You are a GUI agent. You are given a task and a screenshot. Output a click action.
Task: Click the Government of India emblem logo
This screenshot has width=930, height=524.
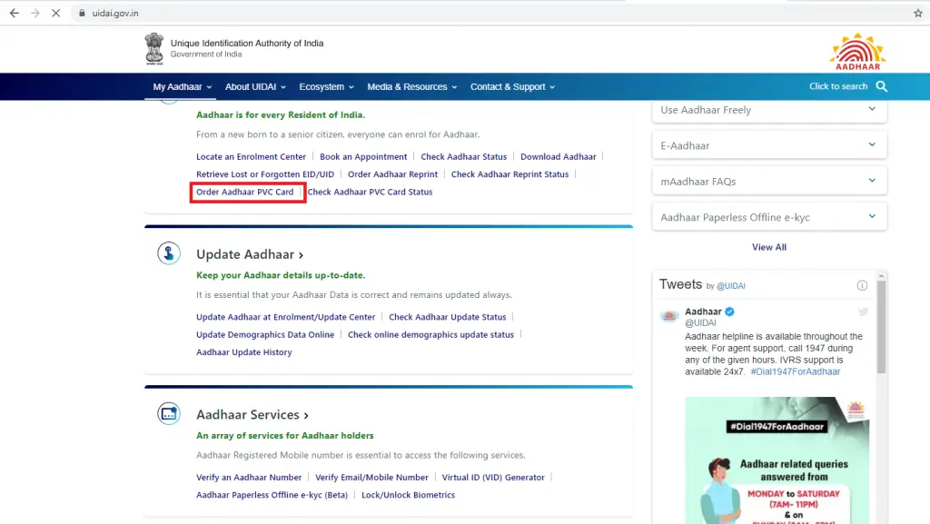click(x=154, y=49)
